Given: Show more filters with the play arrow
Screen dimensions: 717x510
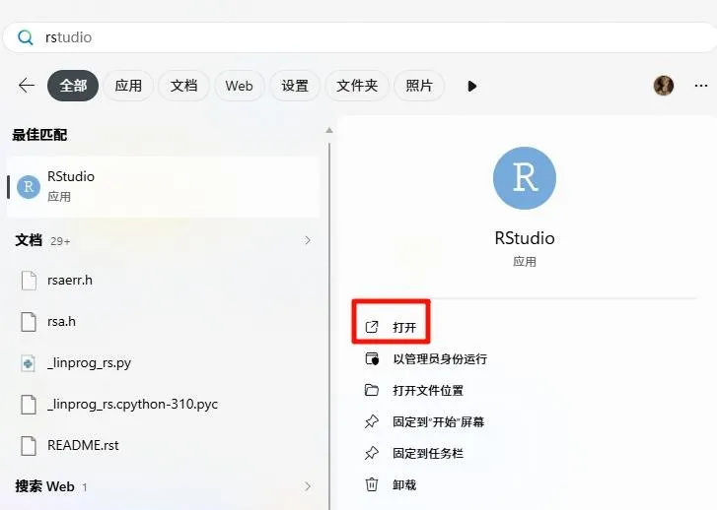Looking at the screenshot, I should coord(472,86).
